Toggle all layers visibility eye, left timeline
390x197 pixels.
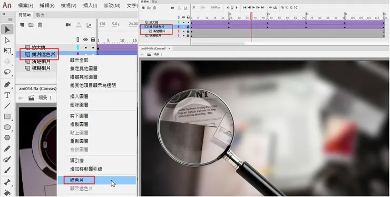pos(85,40)
